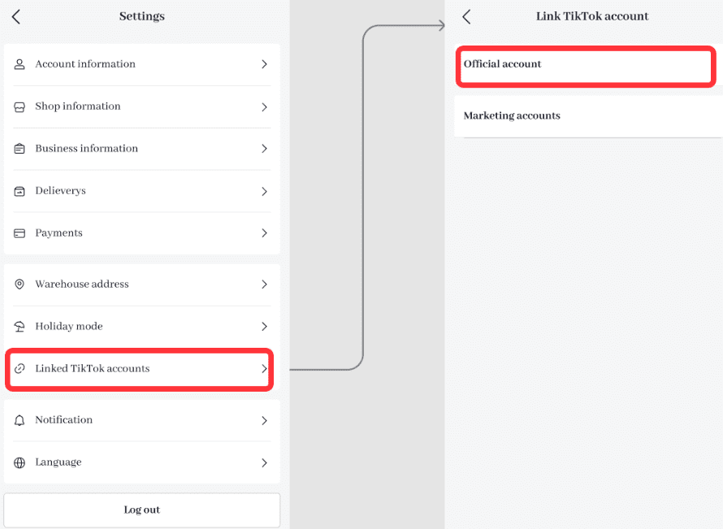The image size is (723, 529).
Task: Expand Language chevron arrow
Action: click(264, 462)
